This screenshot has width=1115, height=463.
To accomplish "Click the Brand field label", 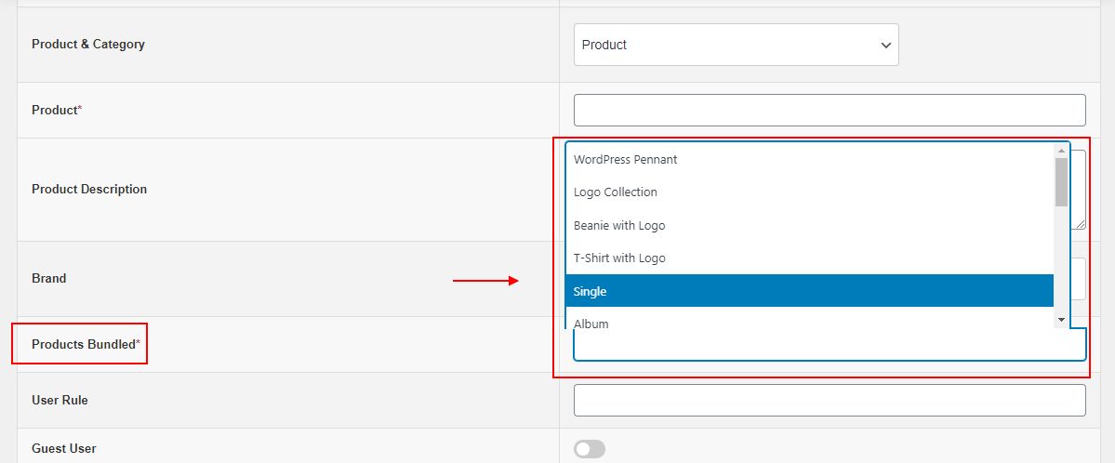I will [49, 278].
